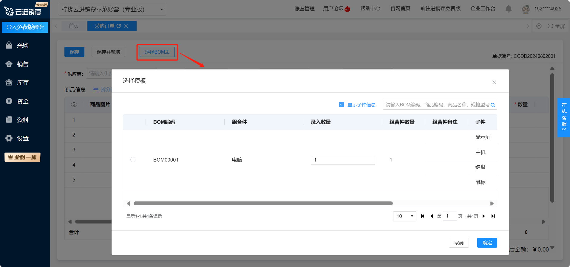Go to next page in pagination
570x267 pixels.
click(484, 216)
